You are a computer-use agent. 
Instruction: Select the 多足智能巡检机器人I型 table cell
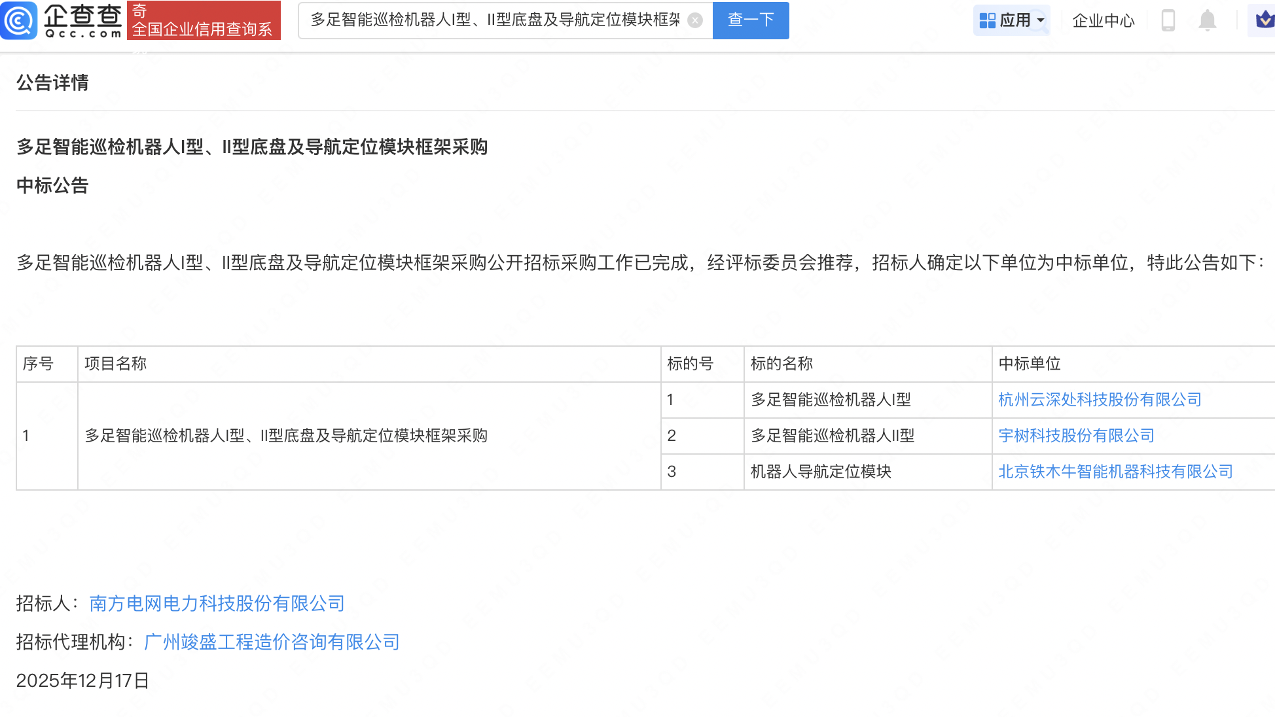(x=832, y=400)
